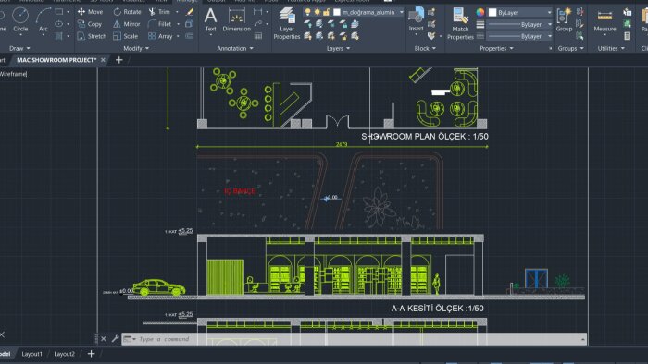Expand the Groups panel

point(571,48)
